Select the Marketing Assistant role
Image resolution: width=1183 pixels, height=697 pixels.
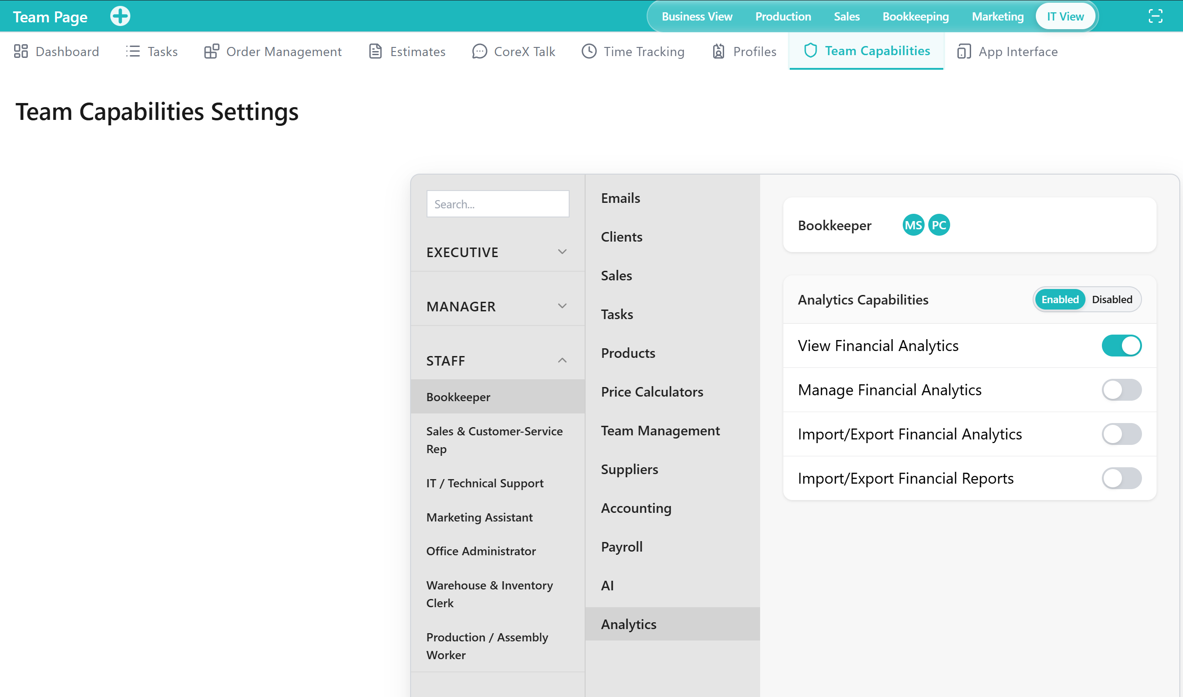pyautogui.click(x=498, y=517)
